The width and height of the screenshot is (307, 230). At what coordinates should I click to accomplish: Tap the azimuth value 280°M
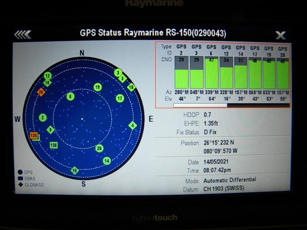coord(182,92)
